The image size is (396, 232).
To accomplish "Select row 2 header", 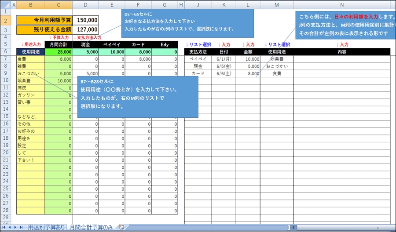I will (x=6, y=20).
